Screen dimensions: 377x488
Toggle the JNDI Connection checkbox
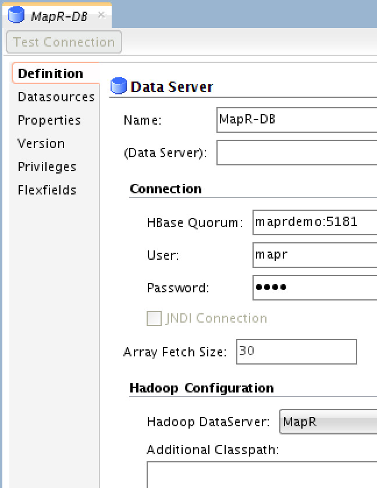point(154,319)
